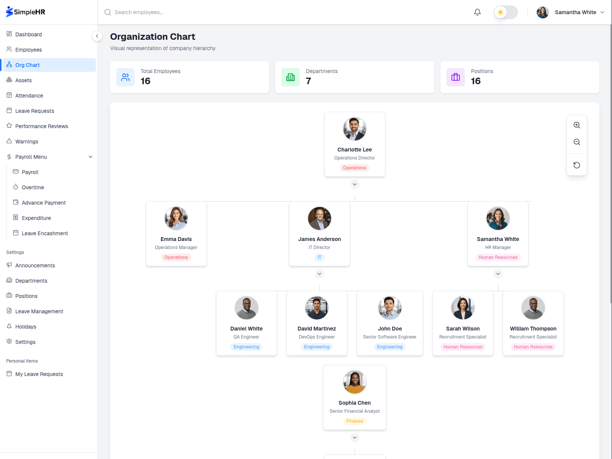Open the Leave Encashment page
The height and width of the screenshot is (459, 612).
click(45, 233)
